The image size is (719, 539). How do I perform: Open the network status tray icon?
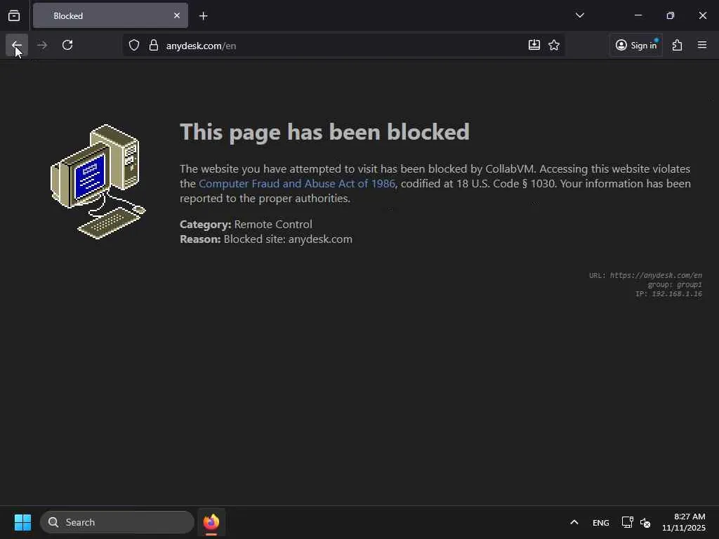point(627,522)
